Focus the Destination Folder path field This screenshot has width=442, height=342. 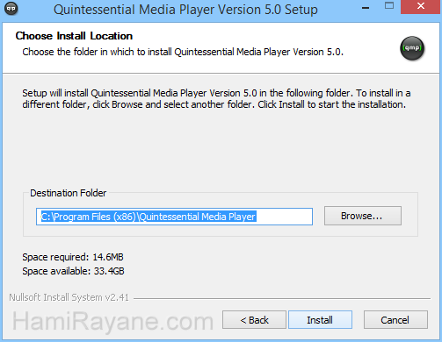(x=174, y=217)
